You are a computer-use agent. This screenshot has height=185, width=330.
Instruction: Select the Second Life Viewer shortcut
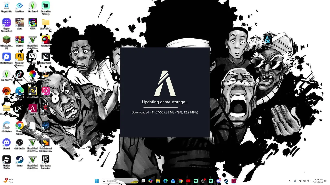coord(268,42)
